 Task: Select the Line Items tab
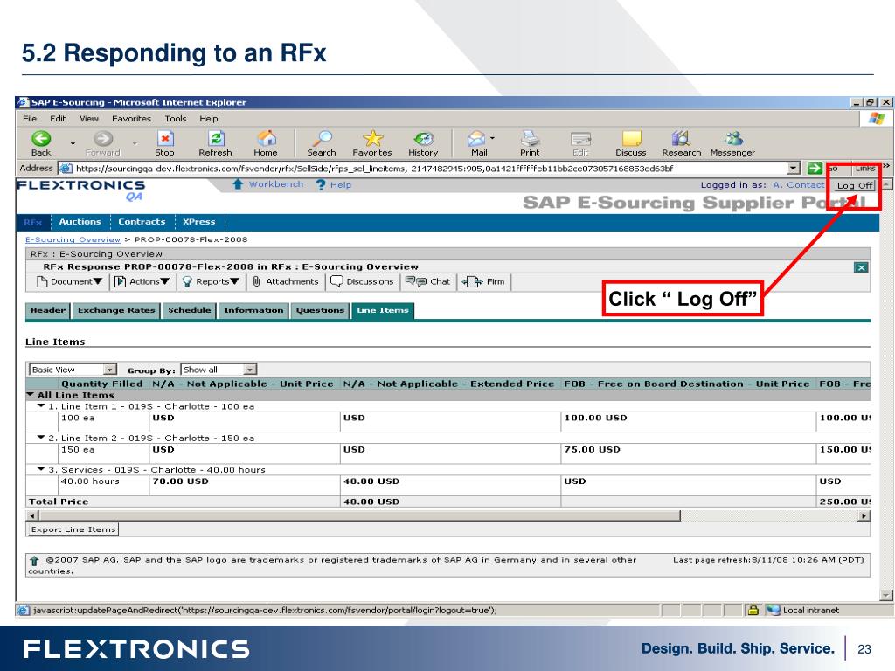[383, 310]
